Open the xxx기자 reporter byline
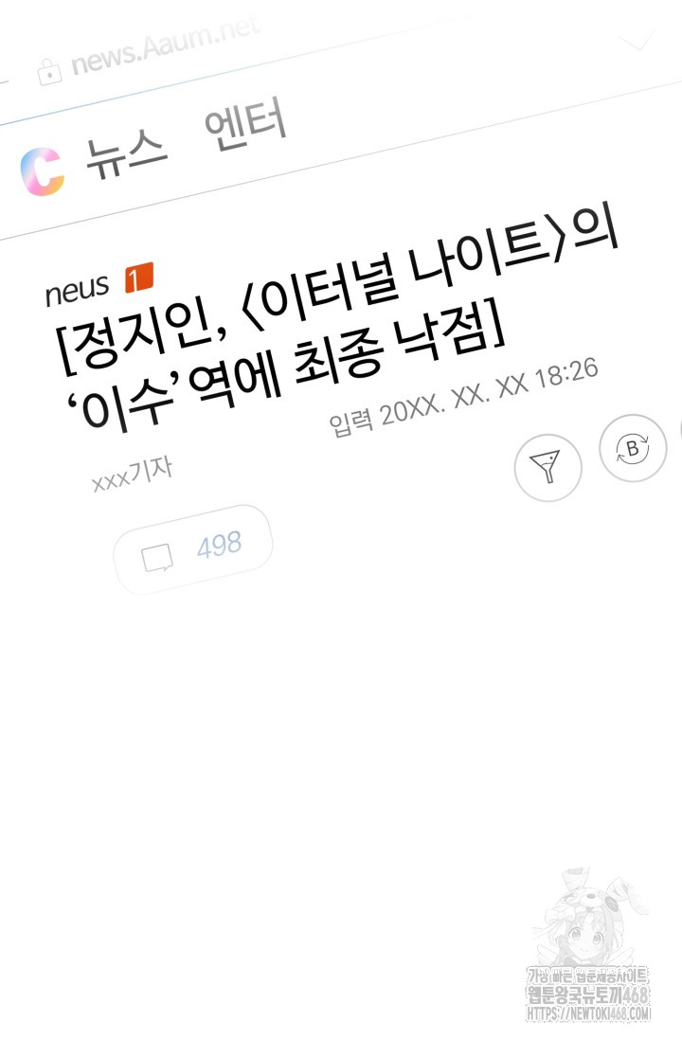The image size is (682, 1040). pyautogui.click(x=133, y=475)
